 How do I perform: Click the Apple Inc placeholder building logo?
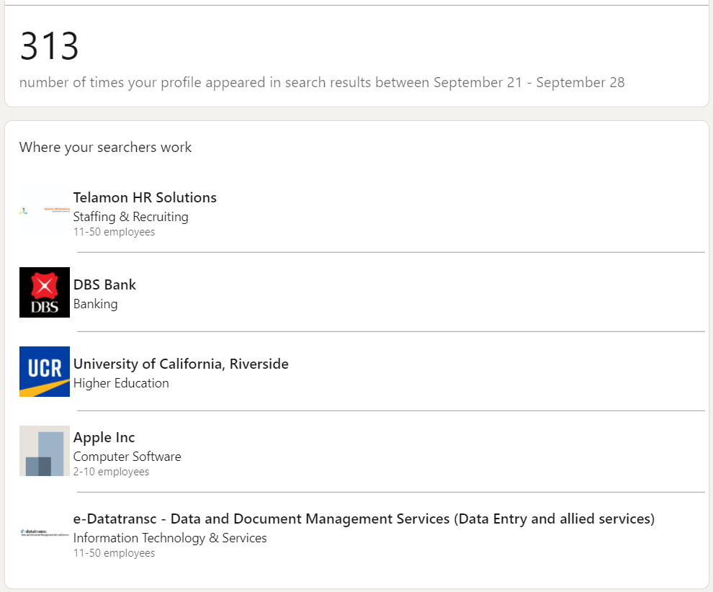pos(45,451)
